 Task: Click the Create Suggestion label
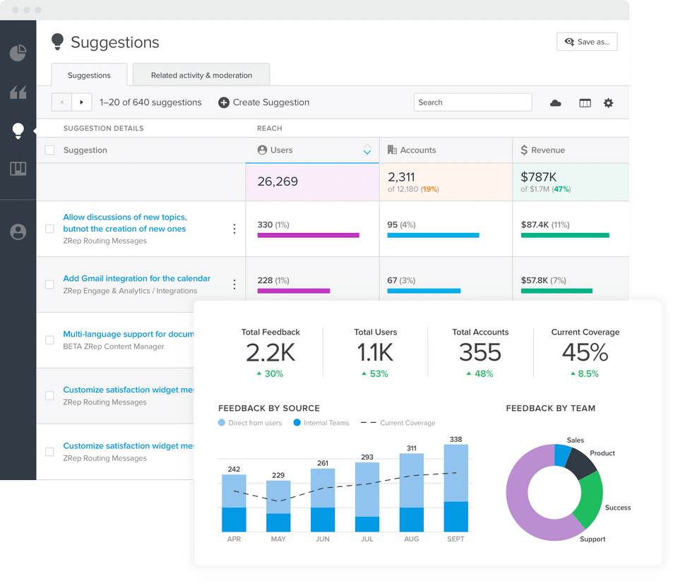[271, 102]
